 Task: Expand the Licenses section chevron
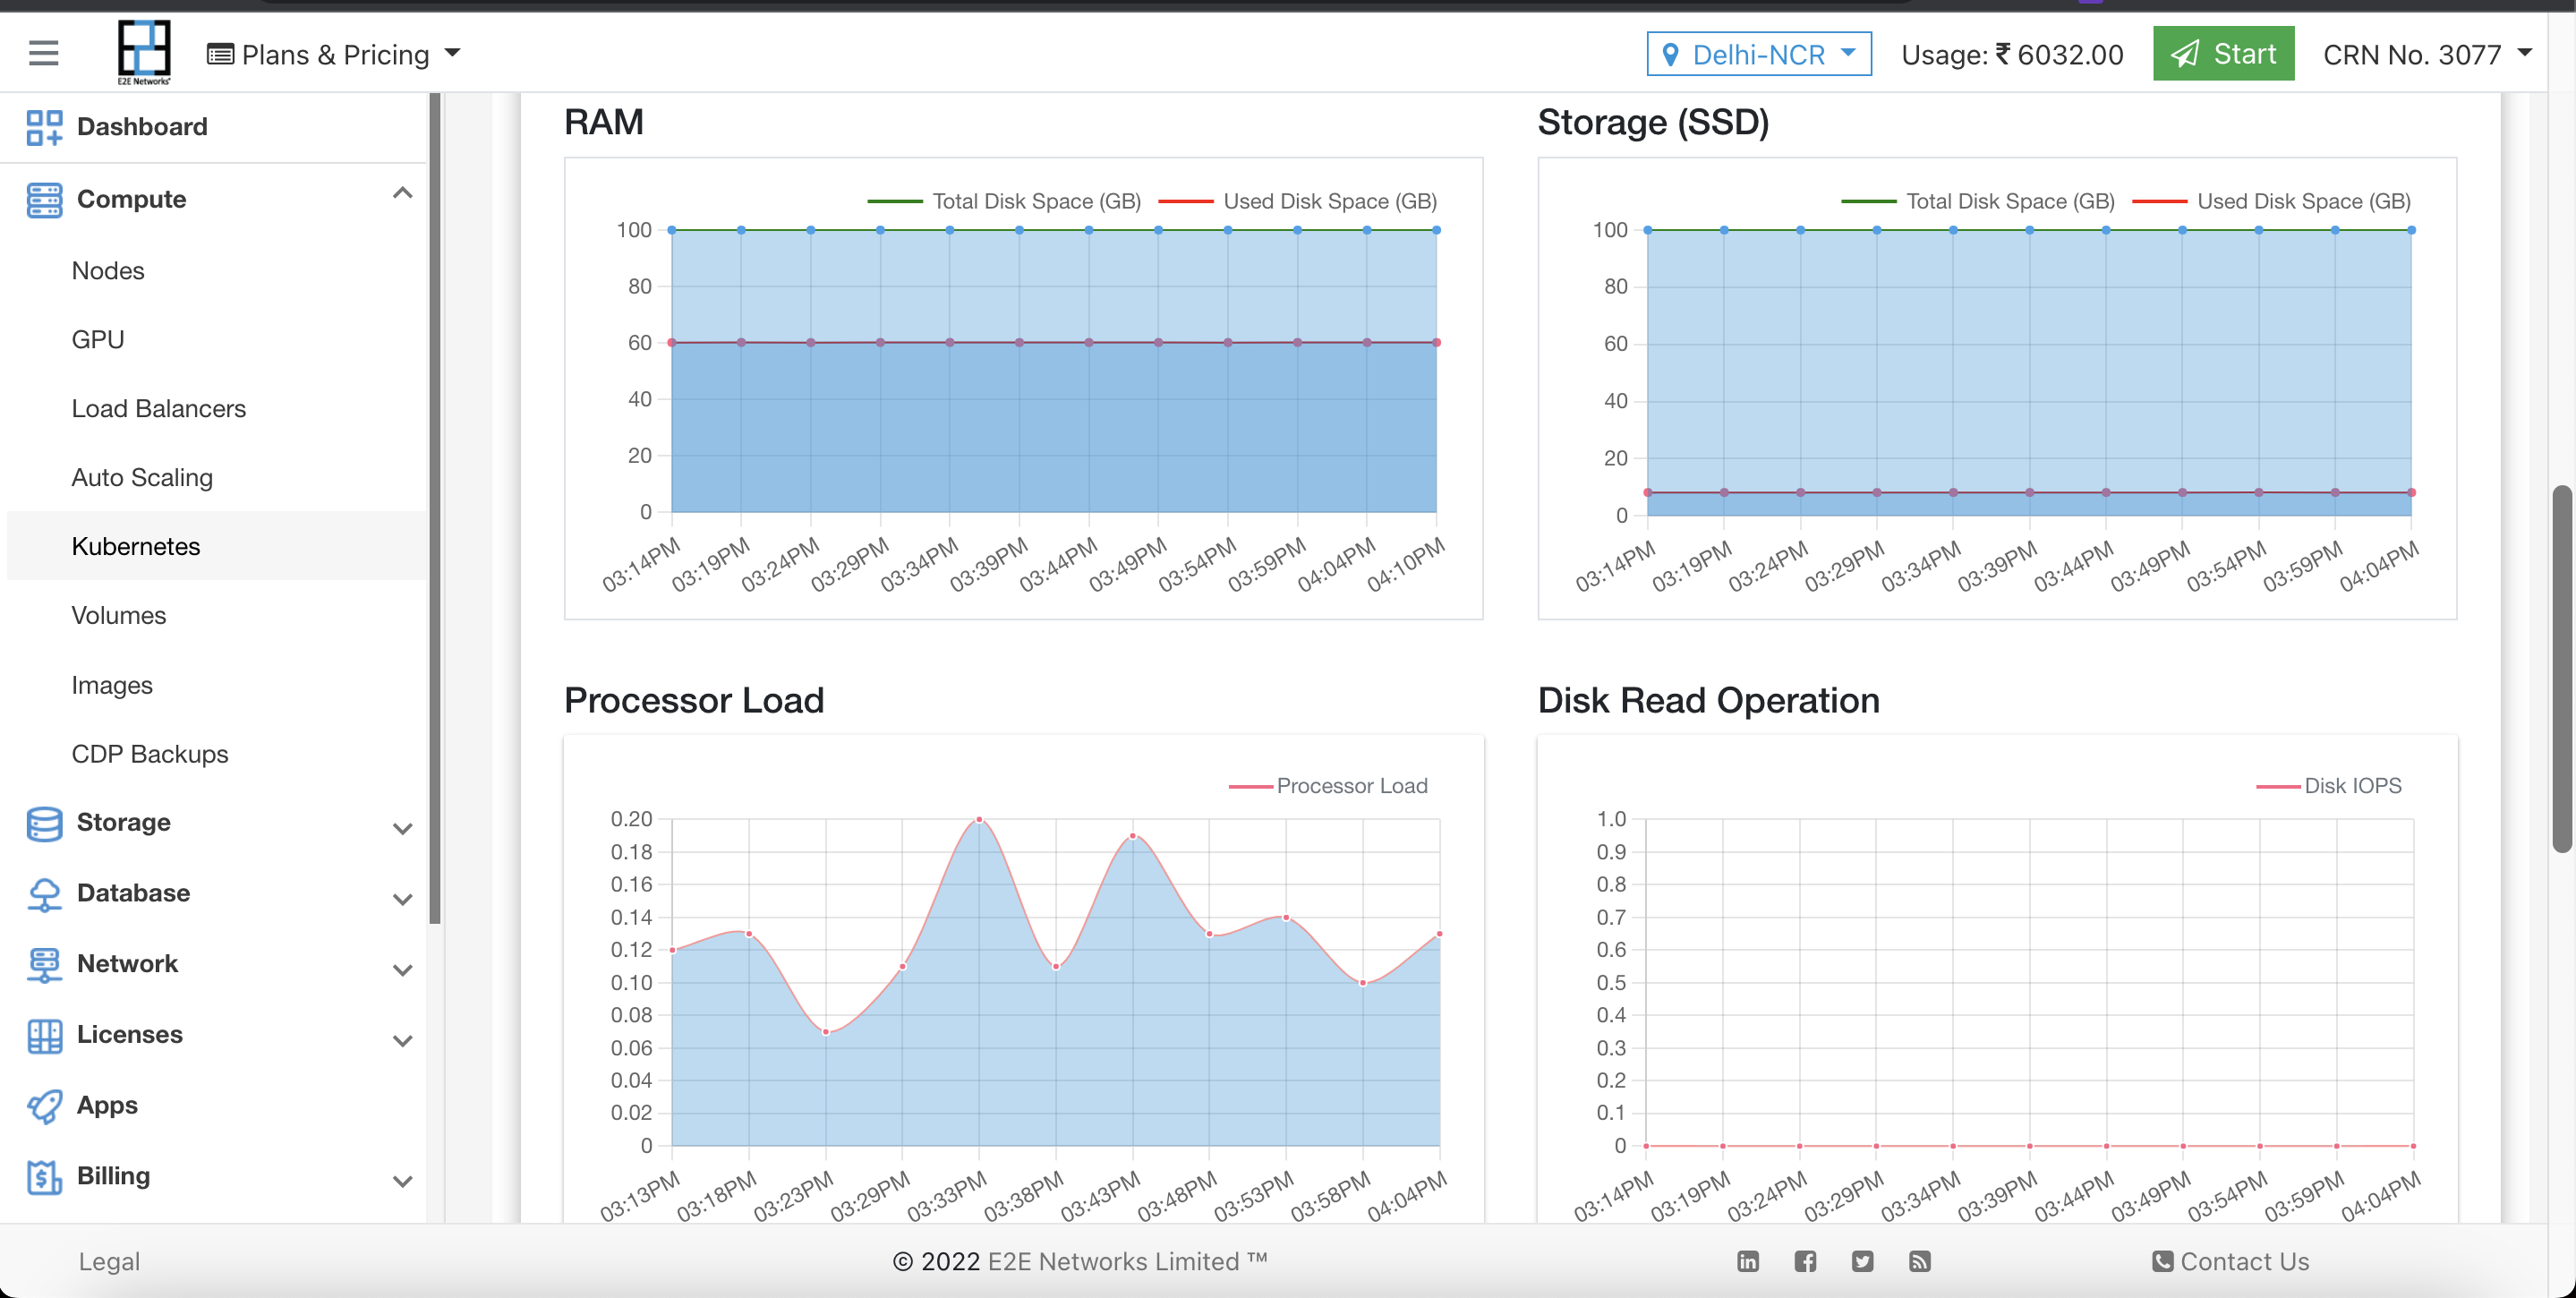pos(402,1041)
